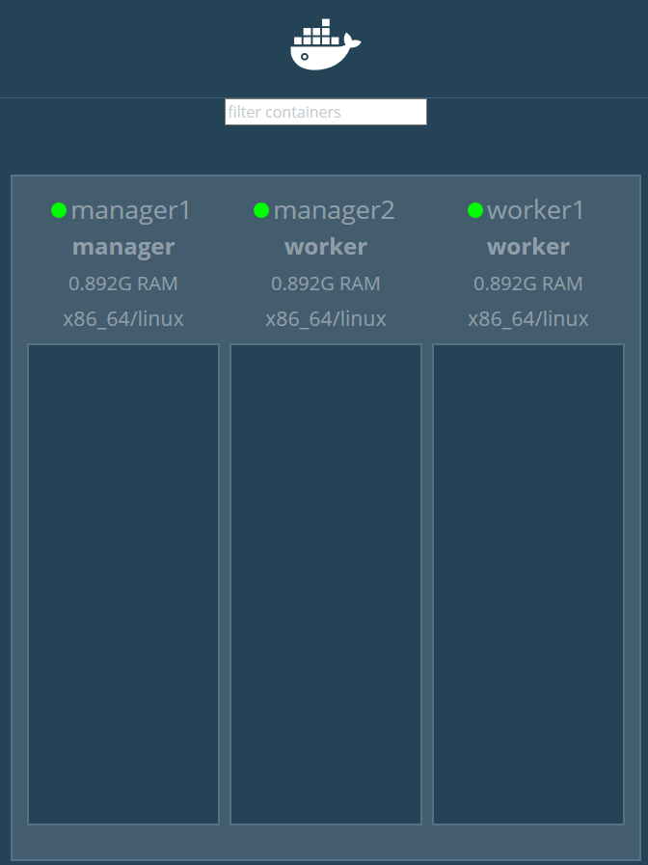Viewport: 648px width, 865px height.
Task: Click the empty container area of manager2
Action: (326, 583)
